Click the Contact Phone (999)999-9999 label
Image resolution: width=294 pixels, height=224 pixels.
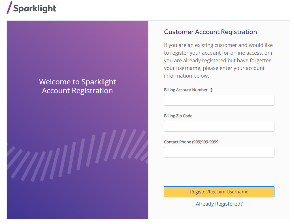tap(191, 142)
